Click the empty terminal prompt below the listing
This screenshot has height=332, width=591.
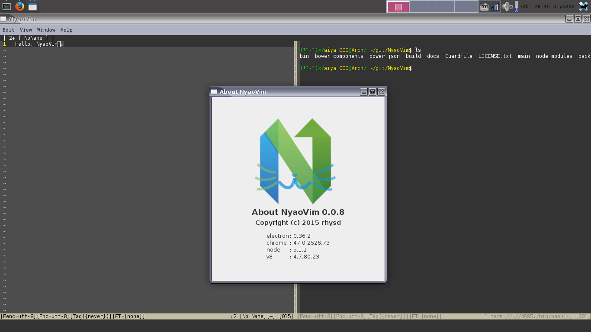tap(356, 68)
